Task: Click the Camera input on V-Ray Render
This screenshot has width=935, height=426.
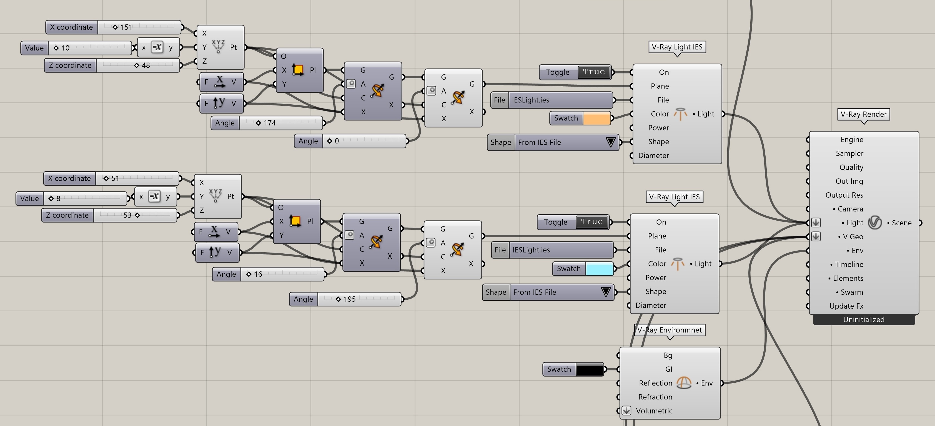Action: click(x=848, y=209)
